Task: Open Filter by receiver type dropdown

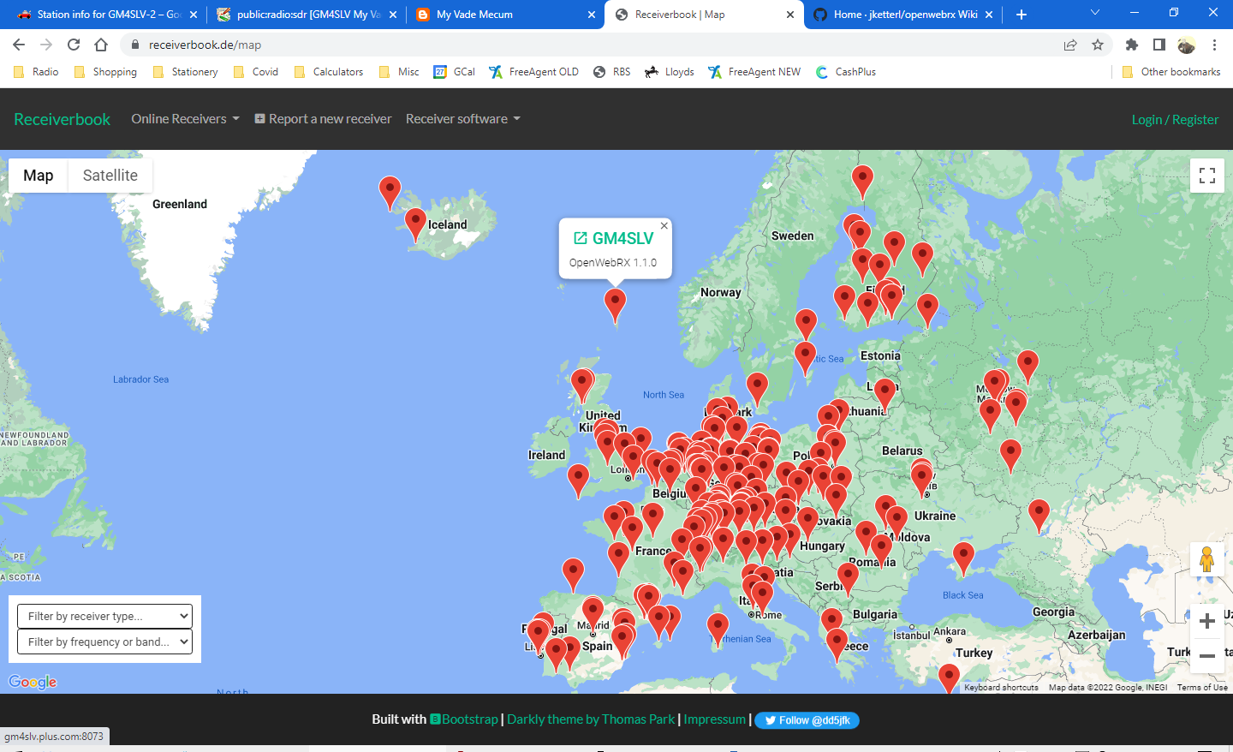Action: point(104,616)
